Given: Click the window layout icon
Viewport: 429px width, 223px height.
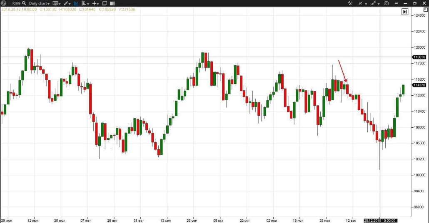Looking at the screenshot, I should click(x=105, y=3).
